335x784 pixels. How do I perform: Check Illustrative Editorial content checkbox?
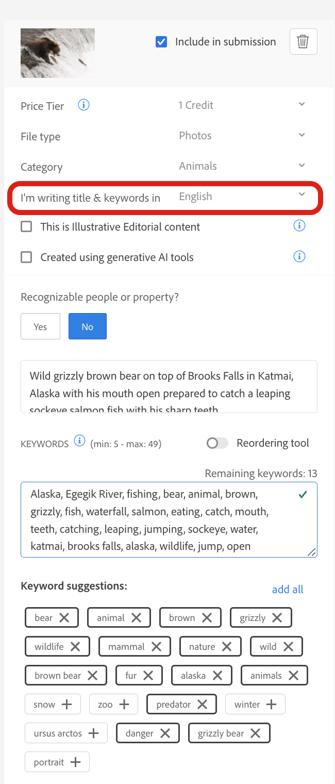(x=26, y=226)
